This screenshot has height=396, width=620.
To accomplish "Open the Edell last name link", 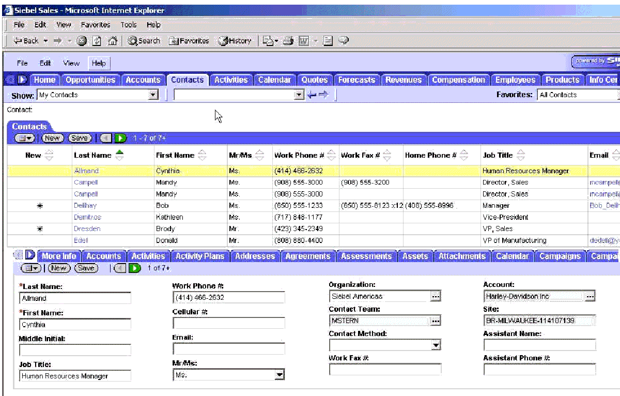I will pos(81,240).
